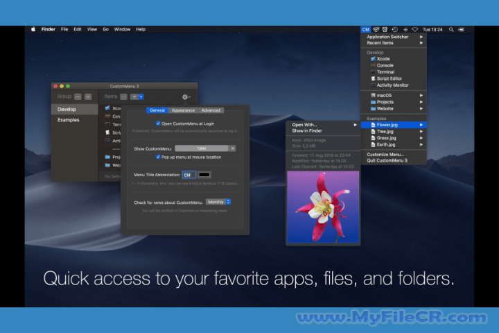Image resolution: width=499 pixels, height=333 pixels.
Task: Open the Help menu
Action: 141,29
